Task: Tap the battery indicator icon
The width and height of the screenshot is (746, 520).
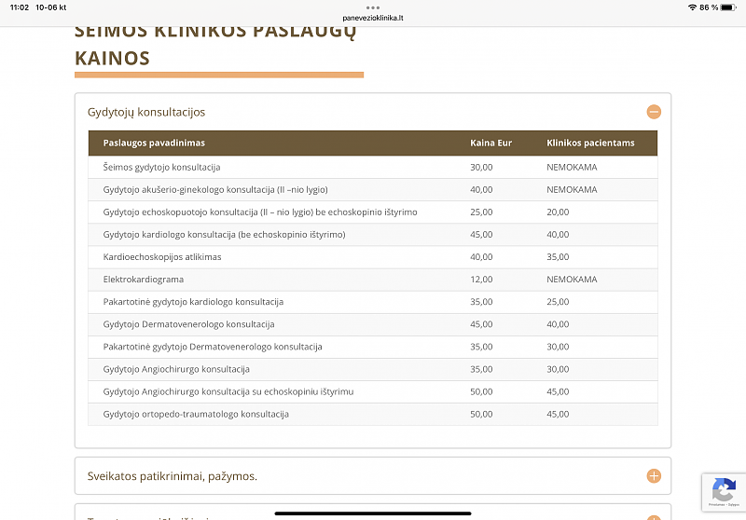Action: (728, 7)
